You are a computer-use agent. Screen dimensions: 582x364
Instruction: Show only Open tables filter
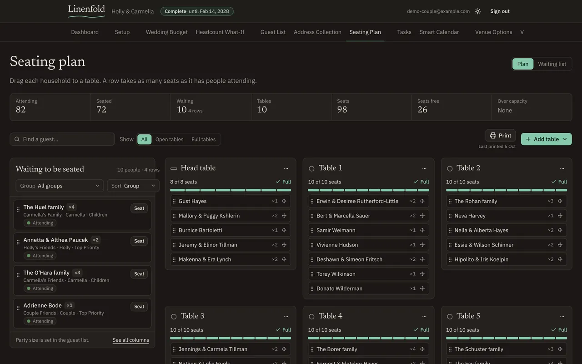point(169,139)
